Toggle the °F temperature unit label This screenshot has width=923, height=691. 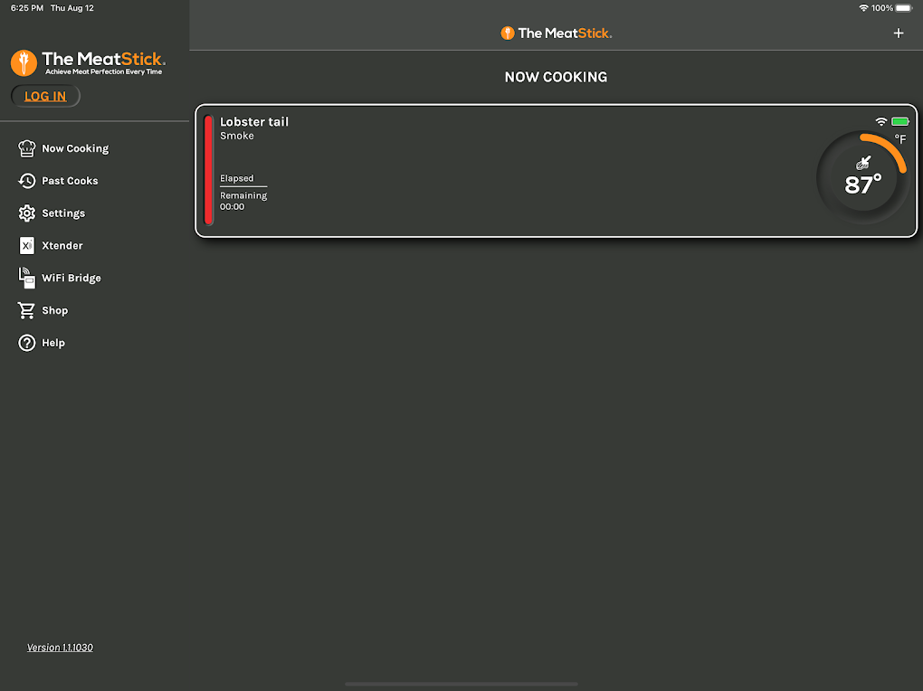900,139
